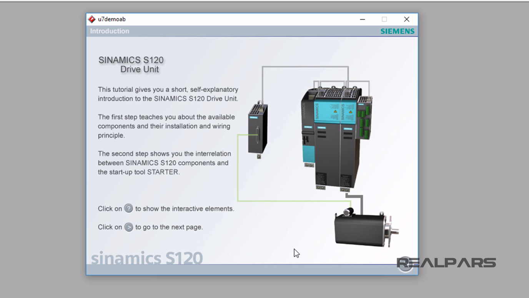Click the 'sinamics S120' footer text

coord(146,258)
